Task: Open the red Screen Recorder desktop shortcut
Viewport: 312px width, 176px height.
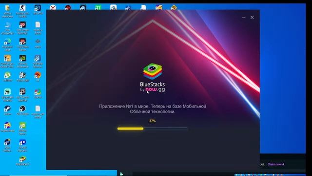Action: (22, 25)
